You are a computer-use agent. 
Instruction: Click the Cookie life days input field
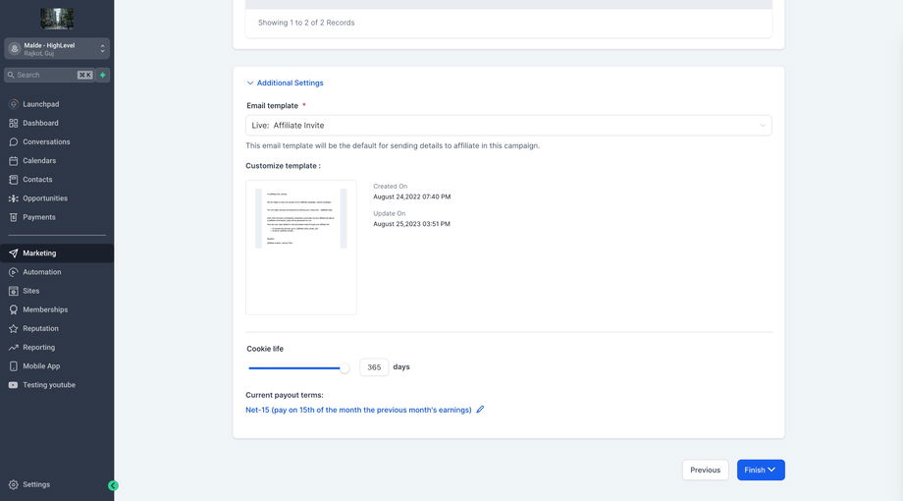(374, 367)
